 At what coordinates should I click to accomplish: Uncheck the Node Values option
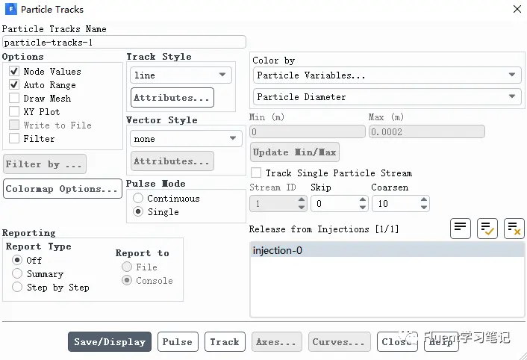[14, 71]
